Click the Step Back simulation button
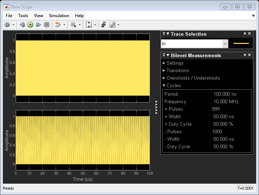This screenshot has width=259, height=195. (22, 25)
